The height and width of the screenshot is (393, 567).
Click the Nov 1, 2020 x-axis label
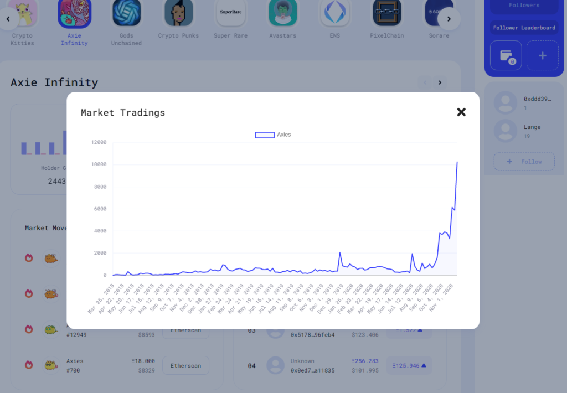coord(441,297)
